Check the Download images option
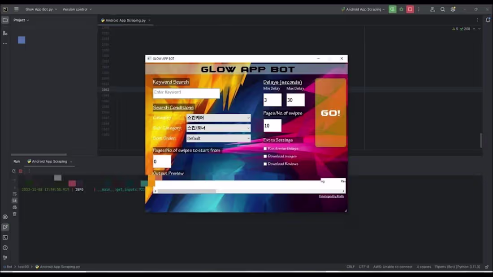493x277 pixels. click(x=265, y=156)
